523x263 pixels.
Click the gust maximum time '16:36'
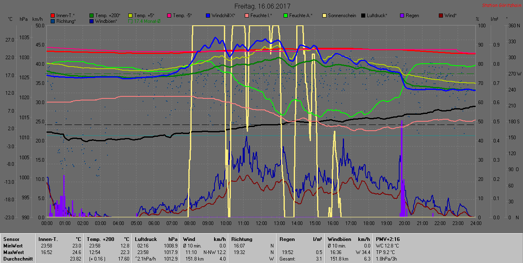click(x=335, y=252)
